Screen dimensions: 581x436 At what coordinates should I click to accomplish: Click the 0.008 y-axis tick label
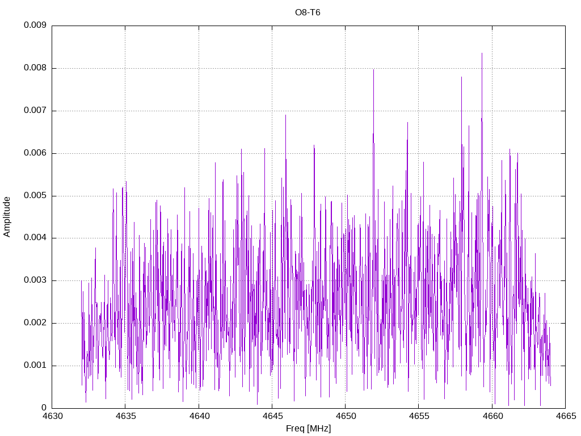tap(35, 68)
